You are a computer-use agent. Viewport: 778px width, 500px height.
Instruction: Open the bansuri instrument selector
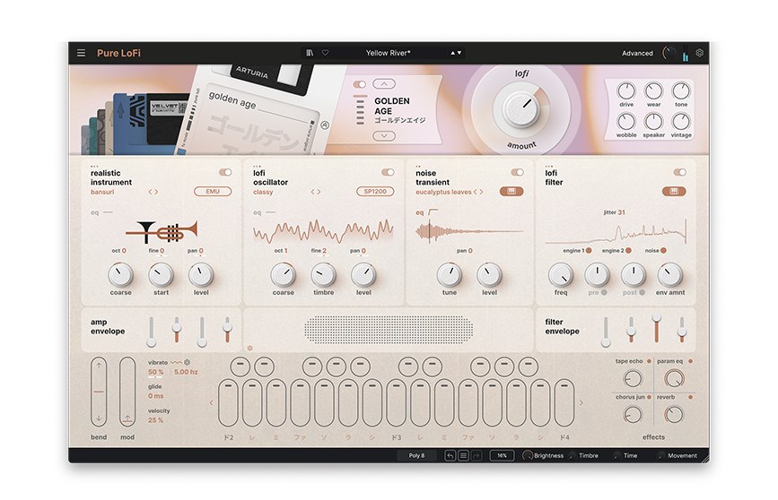pyautogui.click(x=107, y=192)
